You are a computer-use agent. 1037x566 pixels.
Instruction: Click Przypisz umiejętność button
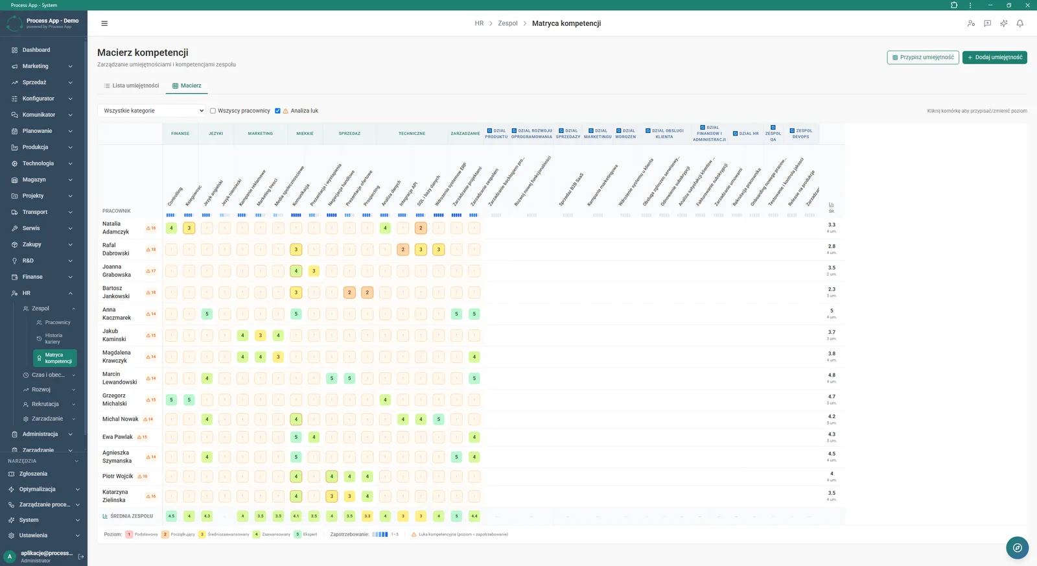coord(923,57)
